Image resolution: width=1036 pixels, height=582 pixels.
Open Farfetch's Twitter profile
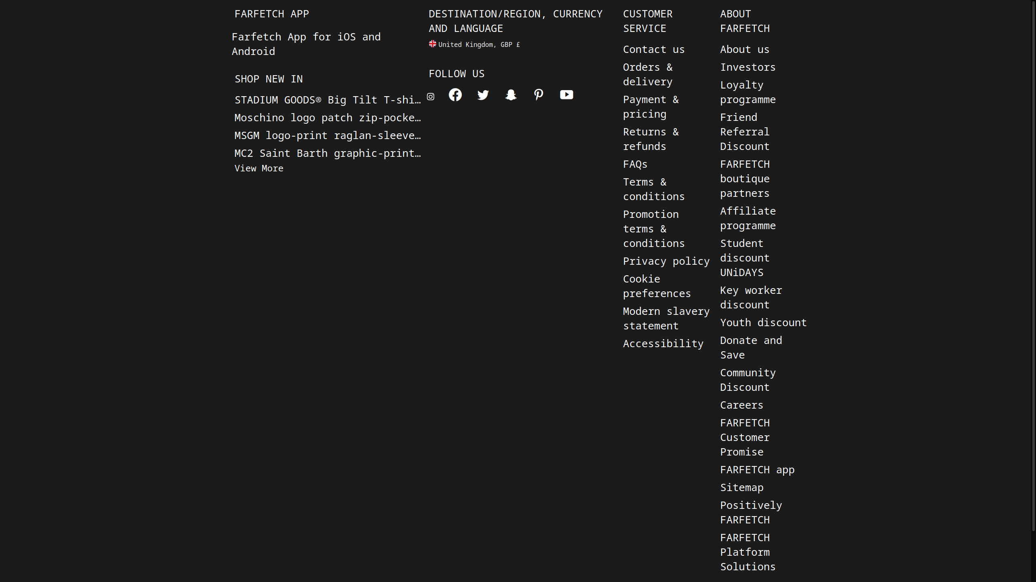483,95
